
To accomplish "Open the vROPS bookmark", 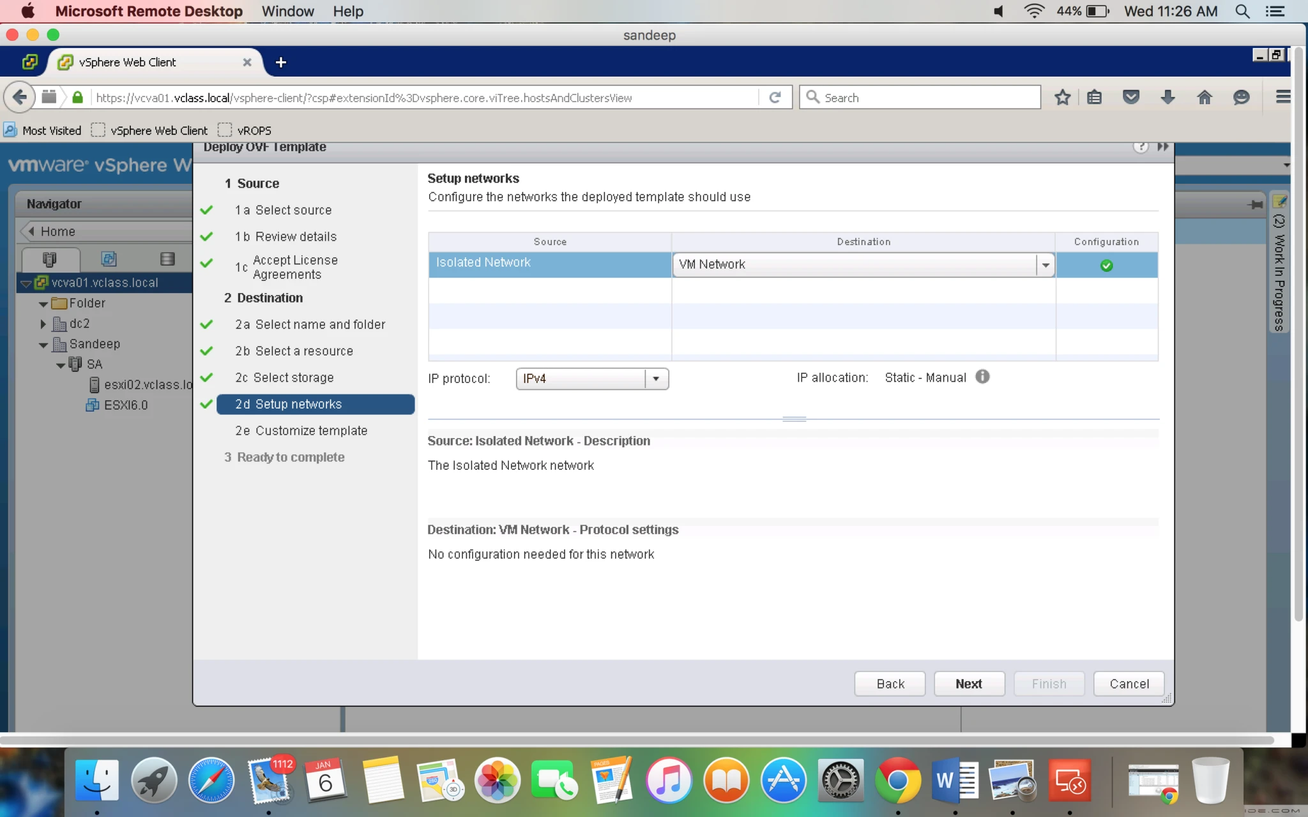I will coord(245,130).
